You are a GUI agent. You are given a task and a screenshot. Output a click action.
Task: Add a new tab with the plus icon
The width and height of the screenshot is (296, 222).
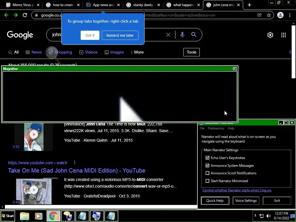[249, 5]
